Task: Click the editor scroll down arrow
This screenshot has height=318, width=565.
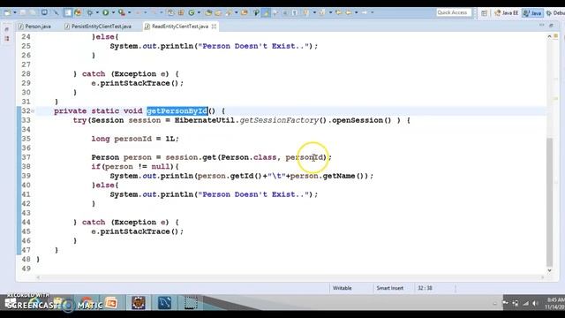Action: [549, 270]
